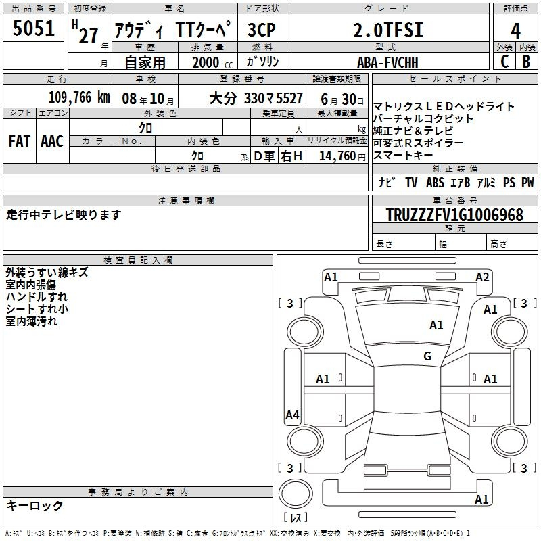Select PW in the equipment row
541x541 pixels.
pos(527,182)
